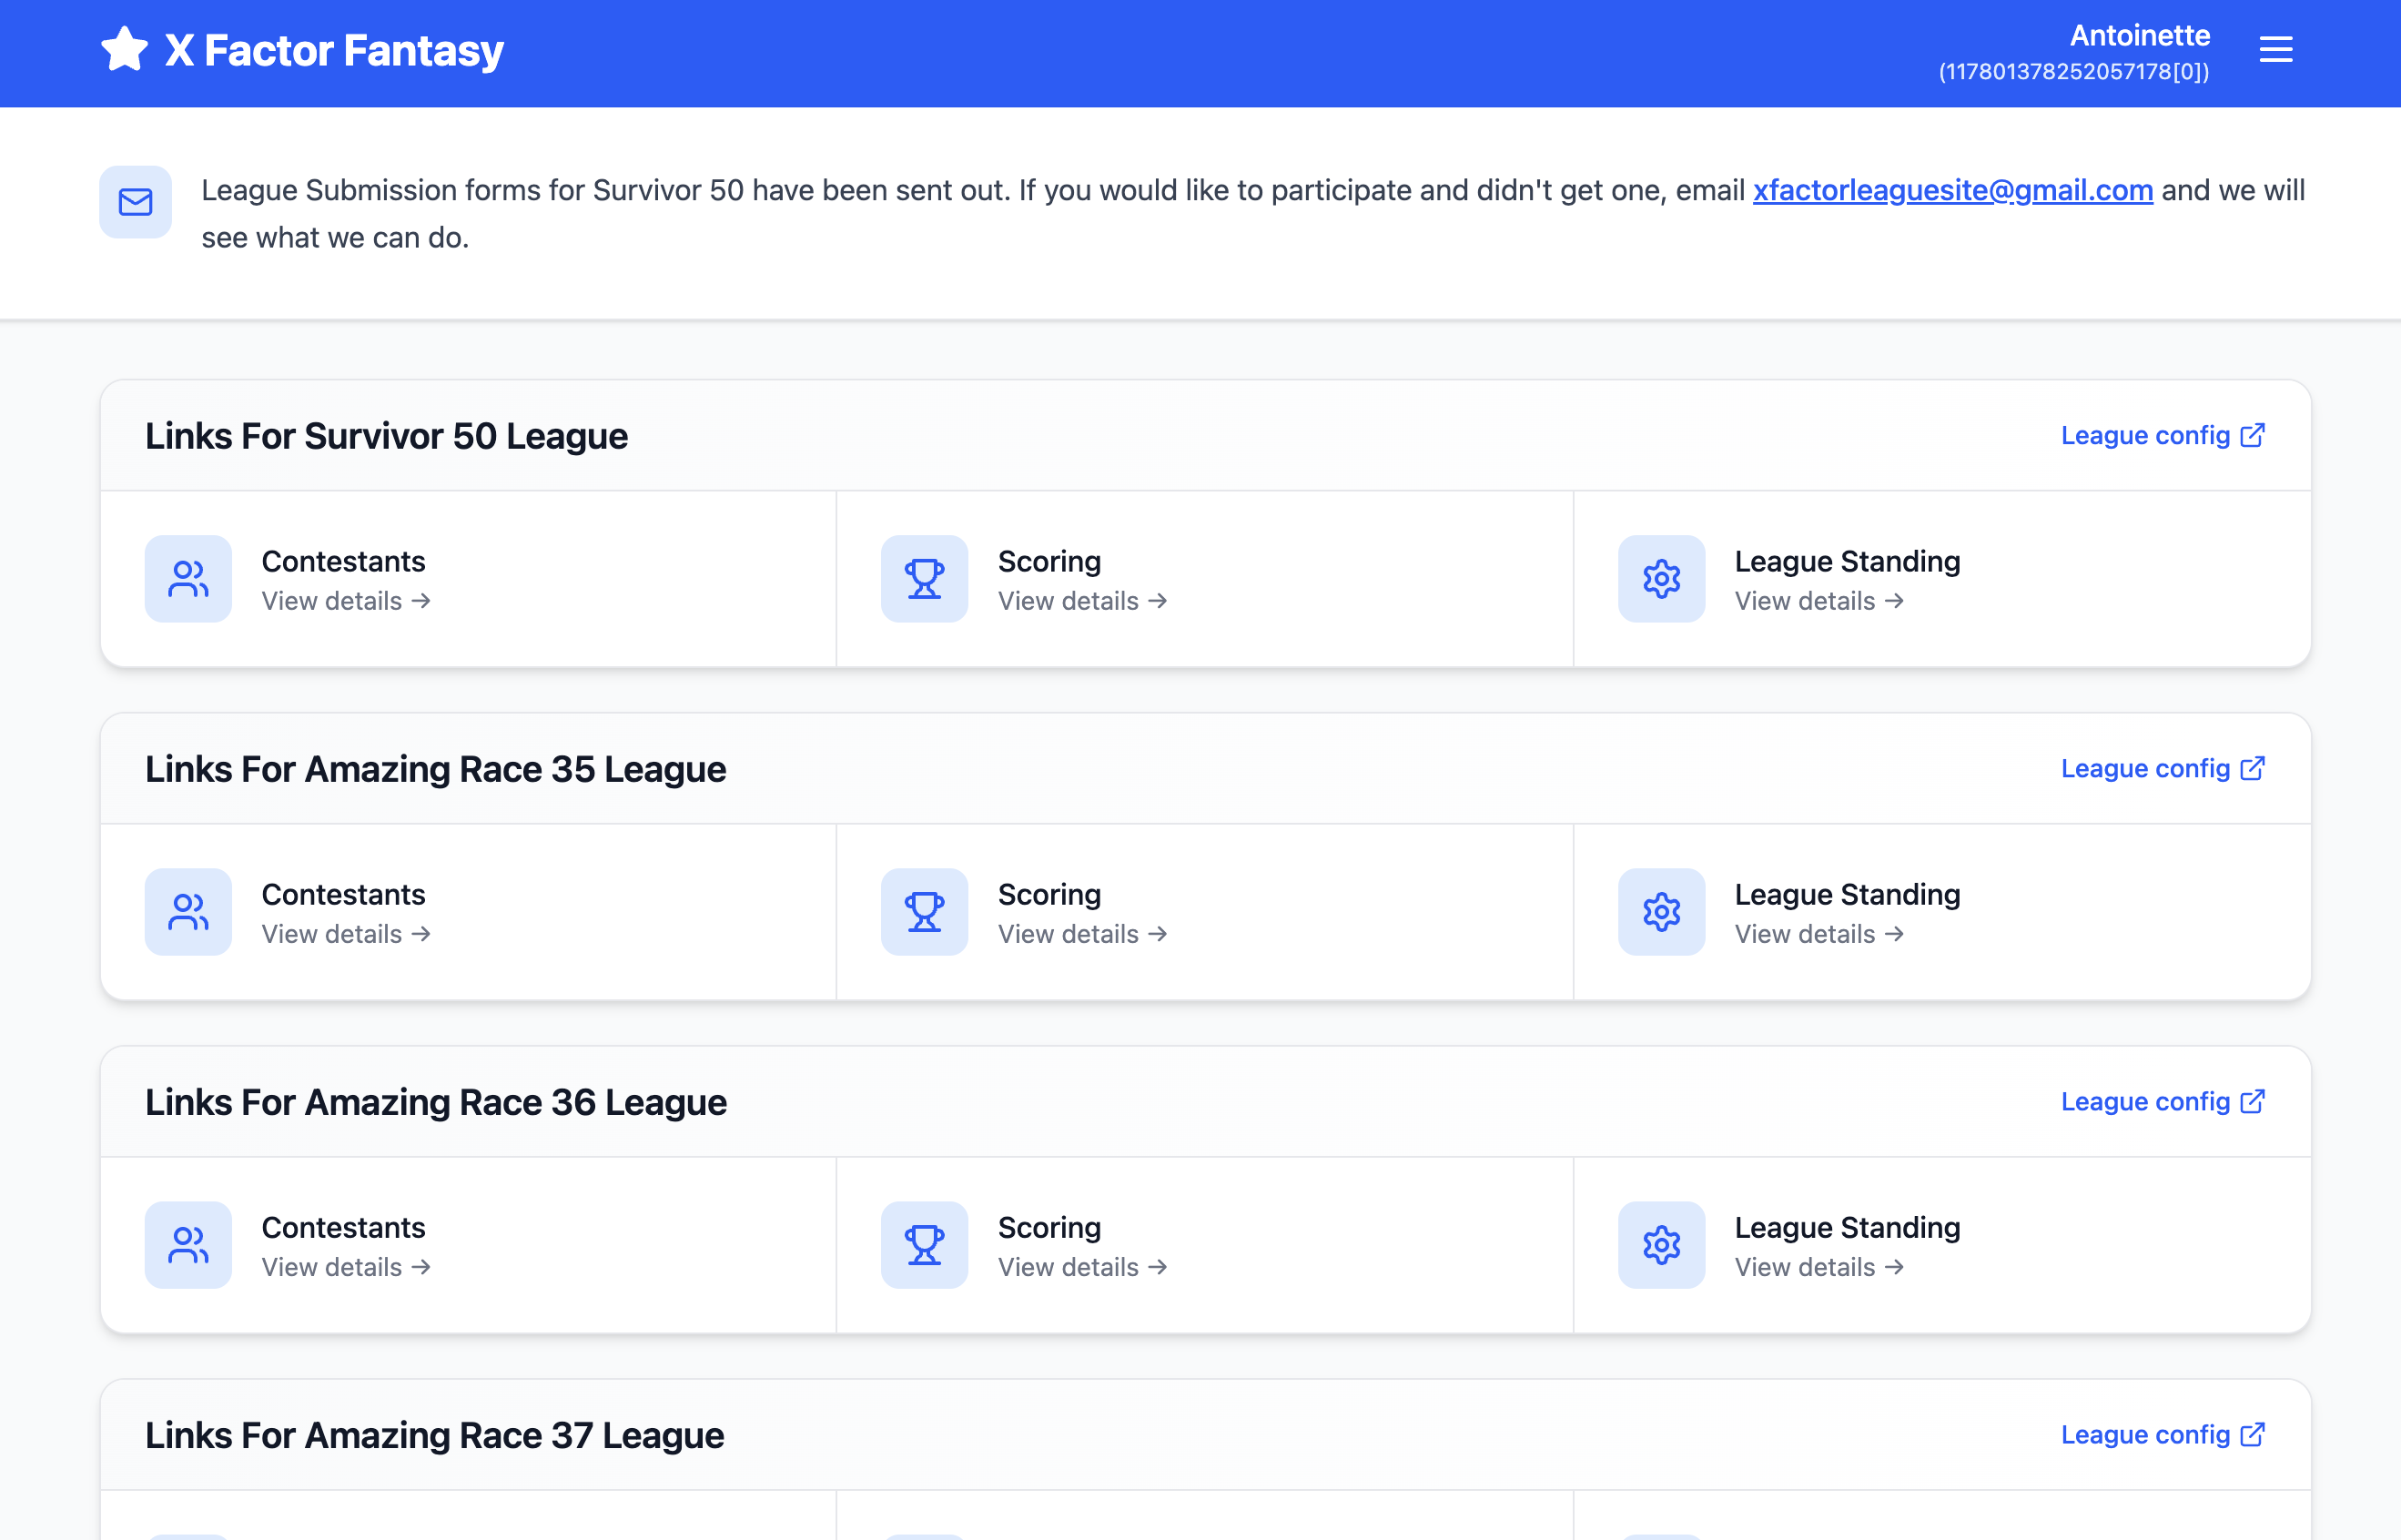Image resolution: width=2401 pixels, height=1540 pixels.
Task: Open the hamburger menu in header
Action: coord(2275,50)
